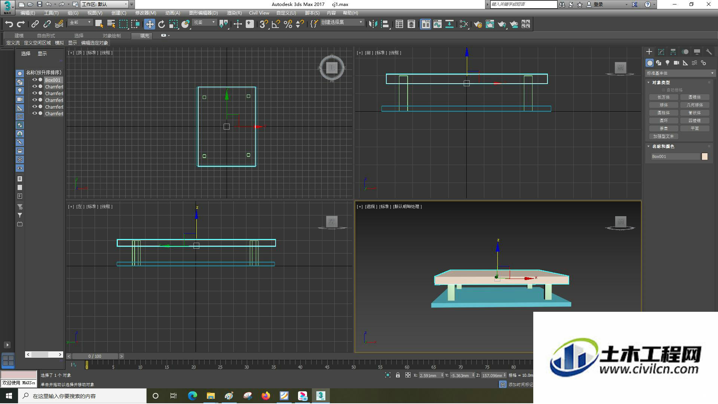Click the 加强型文本 button
Viewport: 718px width, 404px height.
[x=663, y=136]
